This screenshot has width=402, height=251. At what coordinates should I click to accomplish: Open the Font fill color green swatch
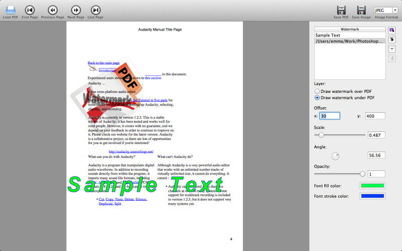[x=372, y=186]
